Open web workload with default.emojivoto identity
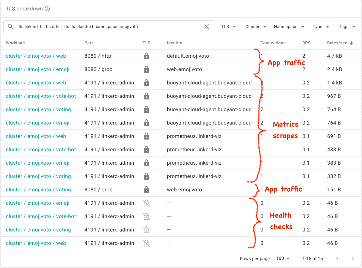The height and width of the screenshot is (268, 362). click(36, 56)
